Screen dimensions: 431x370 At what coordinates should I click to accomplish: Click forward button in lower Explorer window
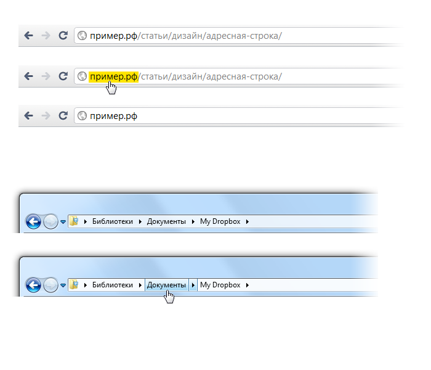pos(51,285)
